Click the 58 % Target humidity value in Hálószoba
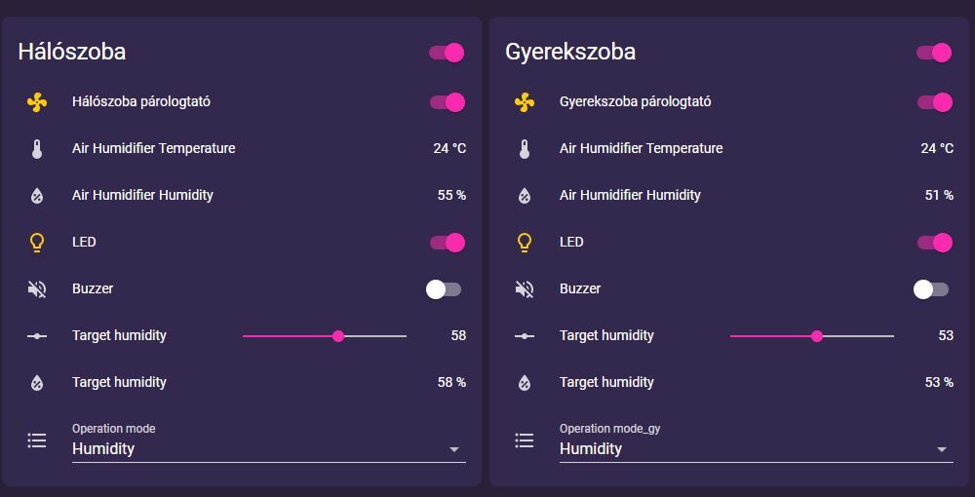975x497 pixels. tap(451, 383)
